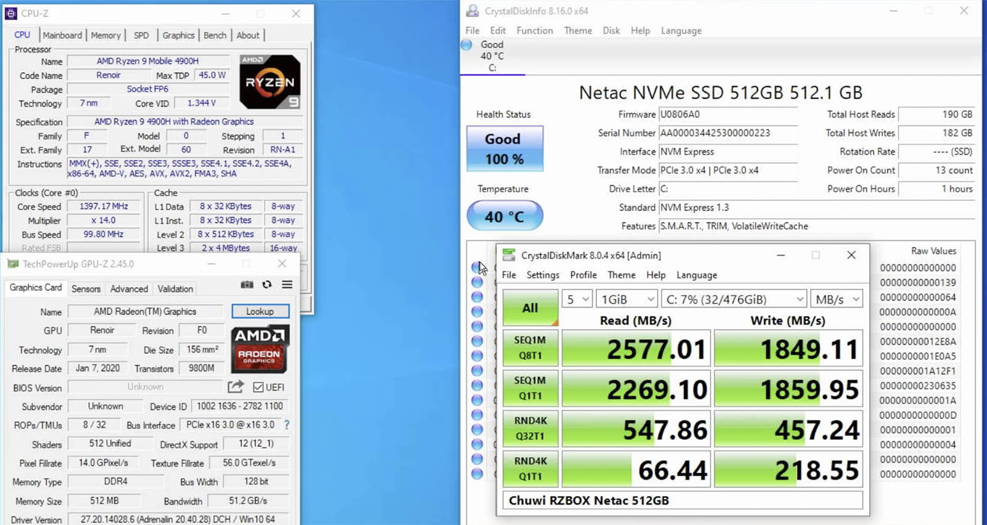The image size is (987, 525).
Task: Open the GPU-Z hamburger menu icon
Action: point(287,285)
